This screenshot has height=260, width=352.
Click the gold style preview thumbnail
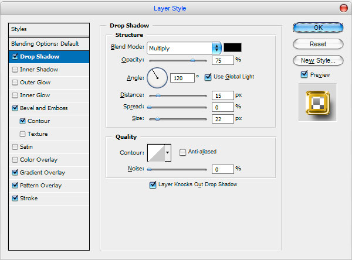[317, 102]
